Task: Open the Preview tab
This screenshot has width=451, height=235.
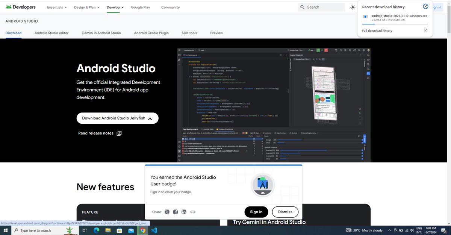Action: point(216,33)
